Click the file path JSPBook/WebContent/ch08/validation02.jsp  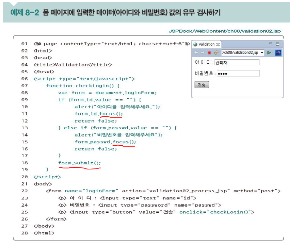tap(225, 31)
